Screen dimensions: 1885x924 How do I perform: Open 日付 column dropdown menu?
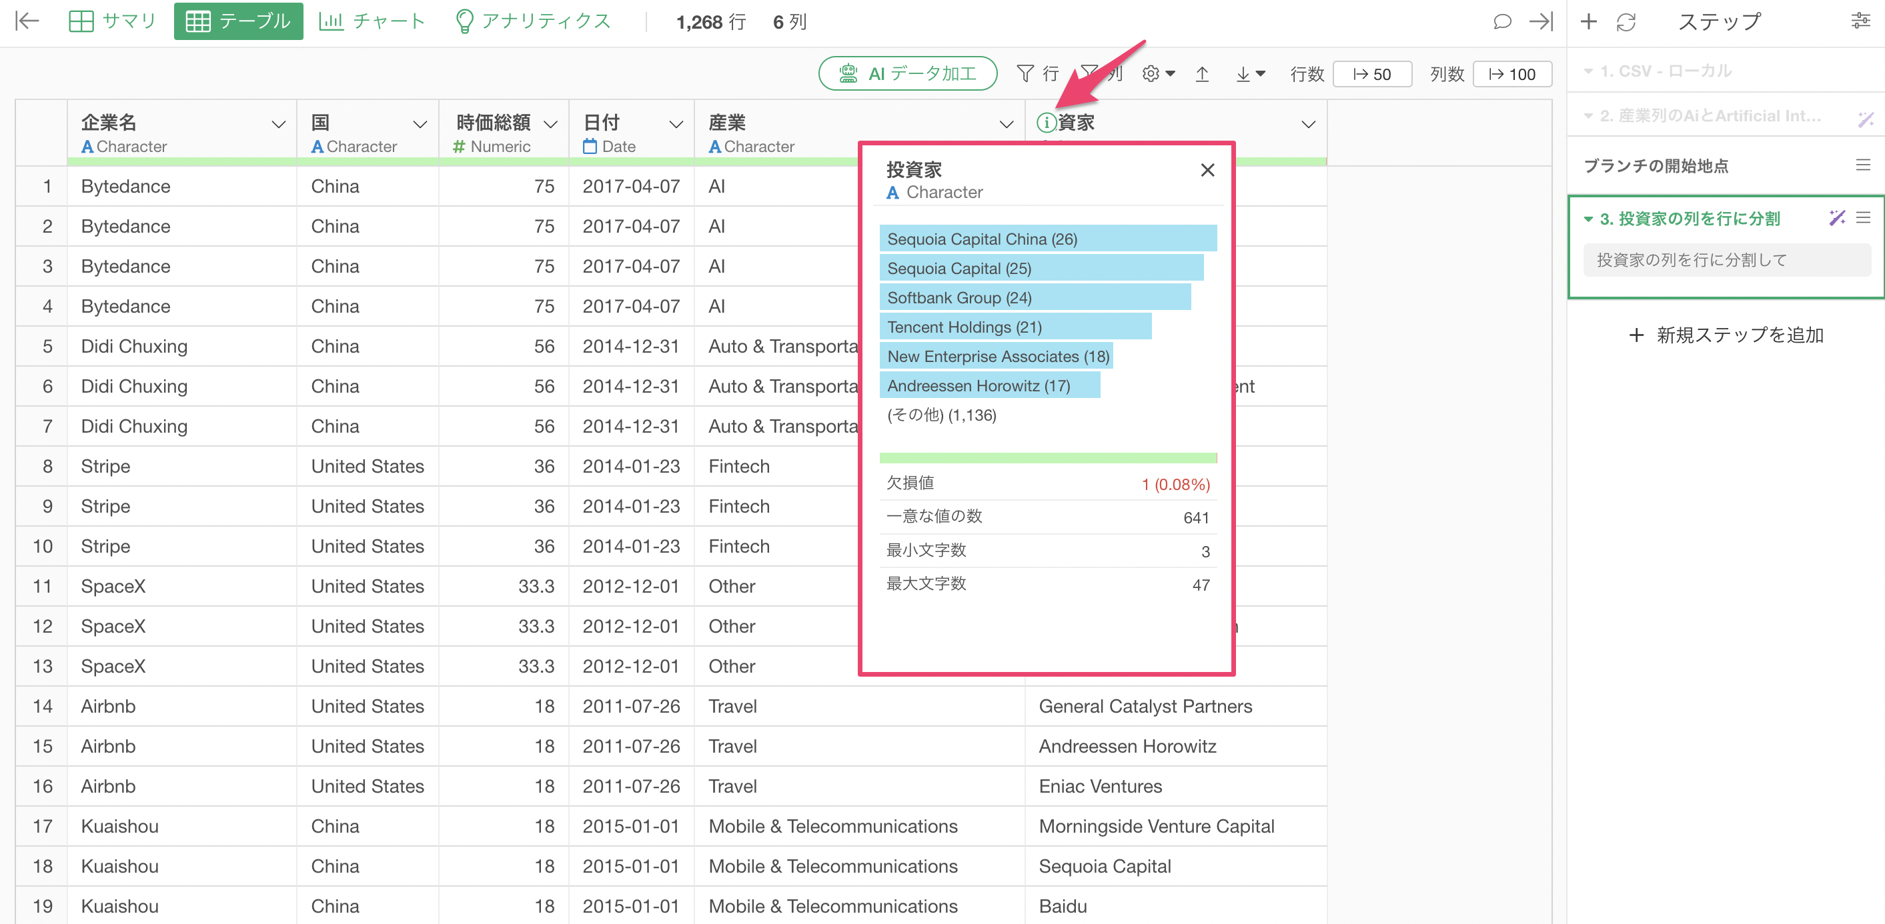click(x=676, y=125)
